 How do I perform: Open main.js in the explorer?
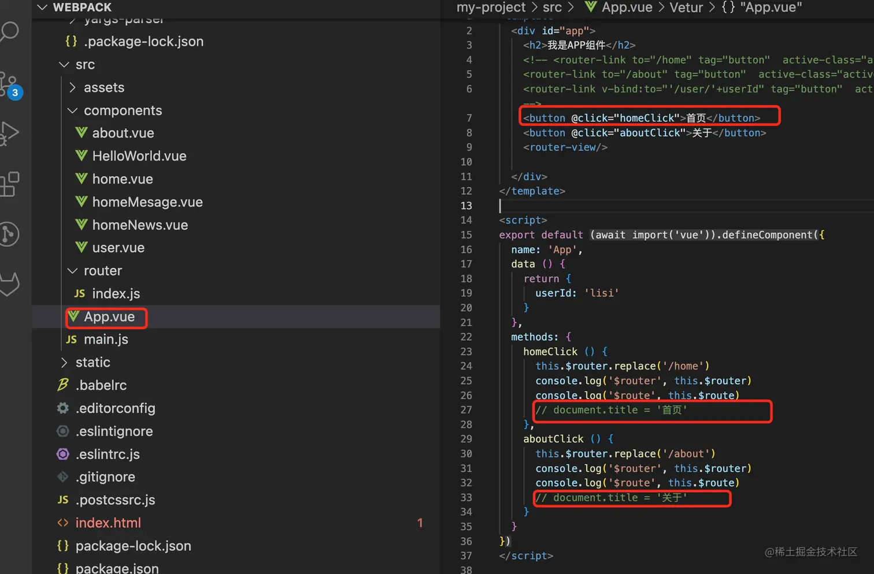pyautogui.click(x=106, y=340)
